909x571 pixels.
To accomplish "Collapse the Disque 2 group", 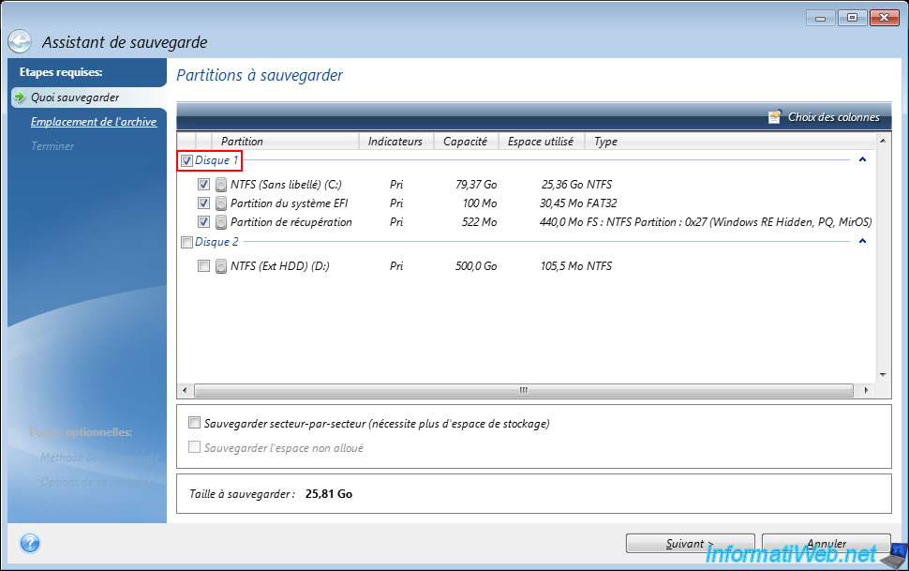I will coord(862,241).
